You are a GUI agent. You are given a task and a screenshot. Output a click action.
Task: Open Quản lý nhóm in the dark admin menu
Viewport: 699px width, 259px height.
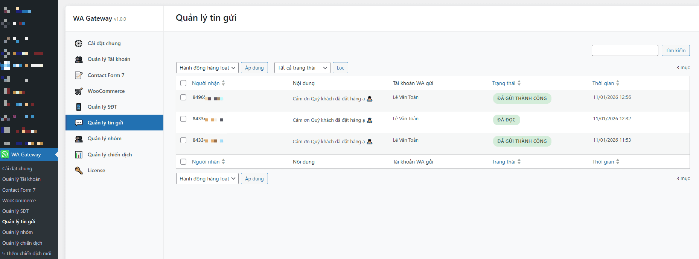[17, 232]
